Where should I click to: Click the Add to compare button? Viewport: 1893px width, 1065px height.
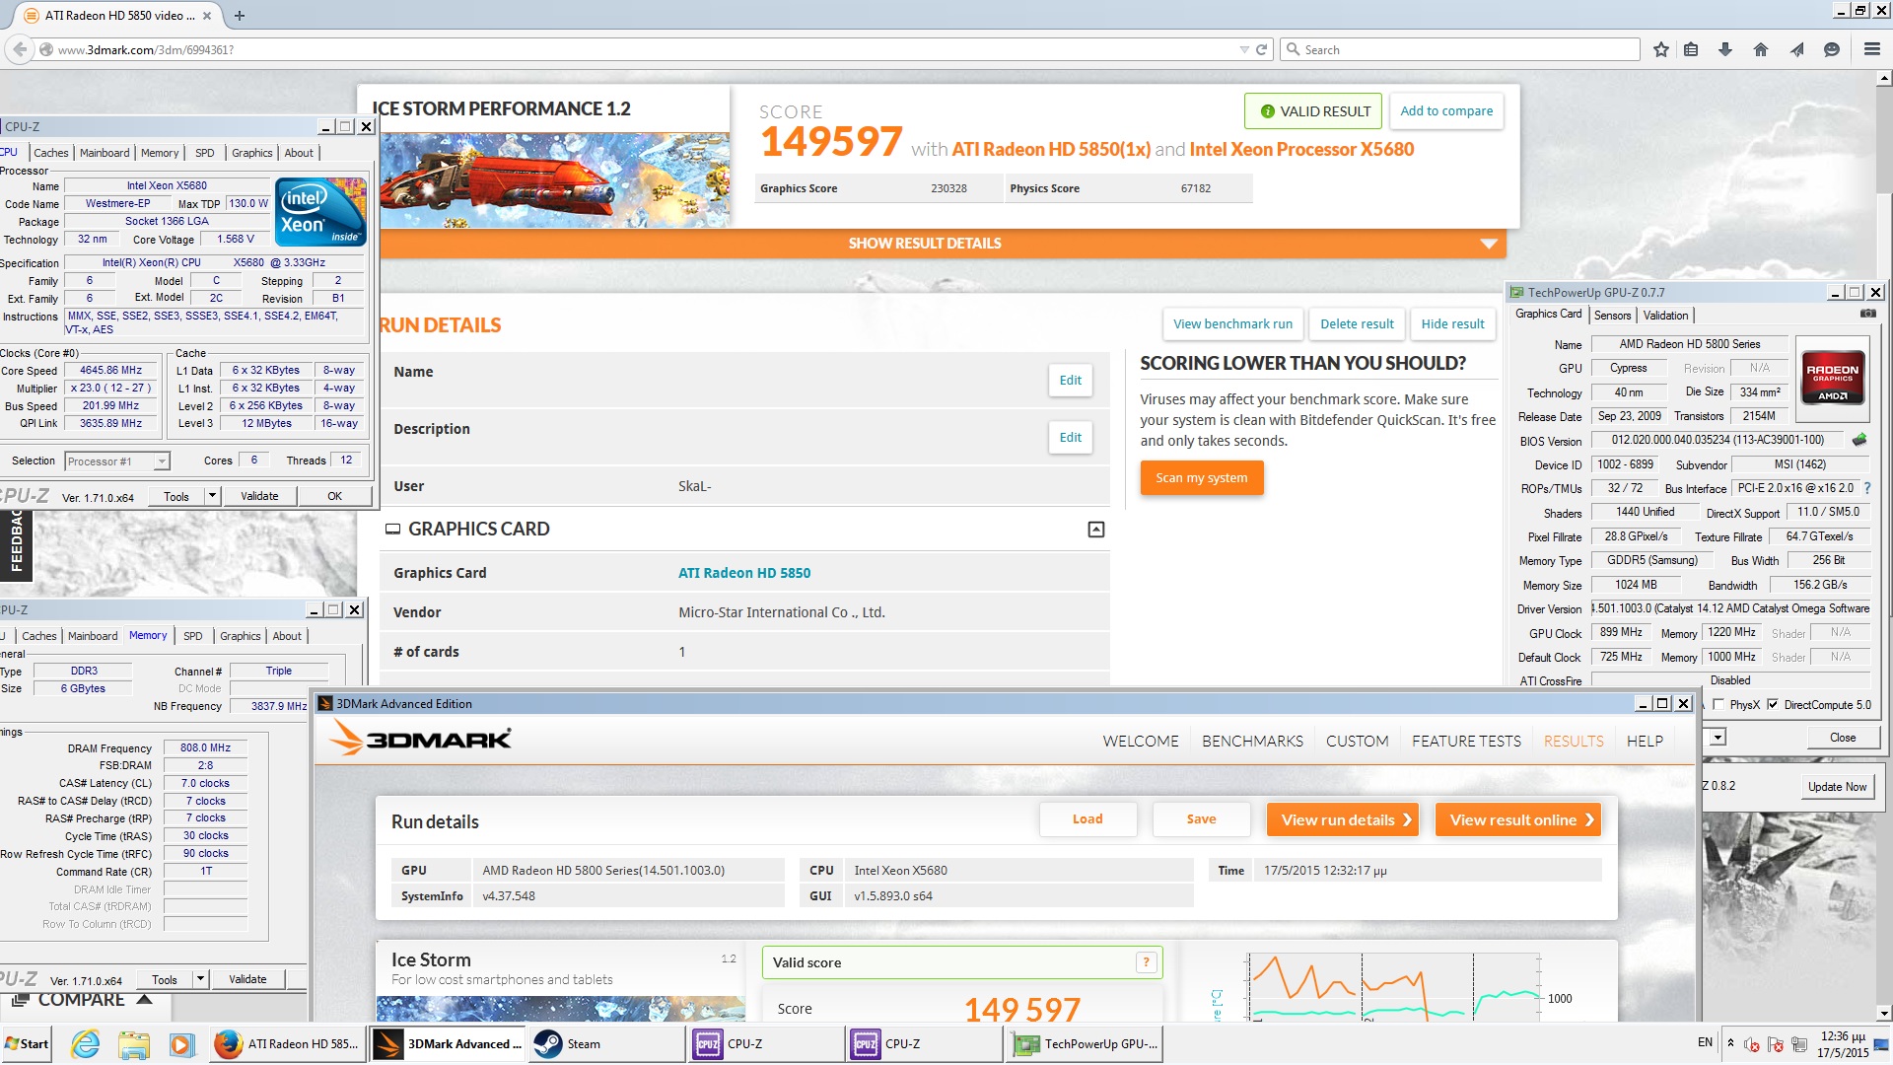click(1446, 111)
